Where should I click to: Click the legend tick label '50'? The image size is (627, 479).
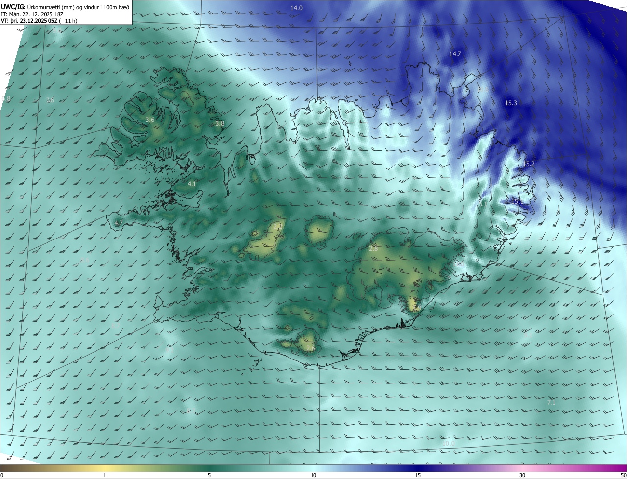(x=623, y=475)
